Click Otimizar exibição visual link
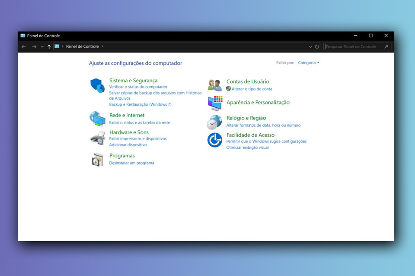Image resolution: width=415 pixels, height=276 pixels. coord(247,147)
